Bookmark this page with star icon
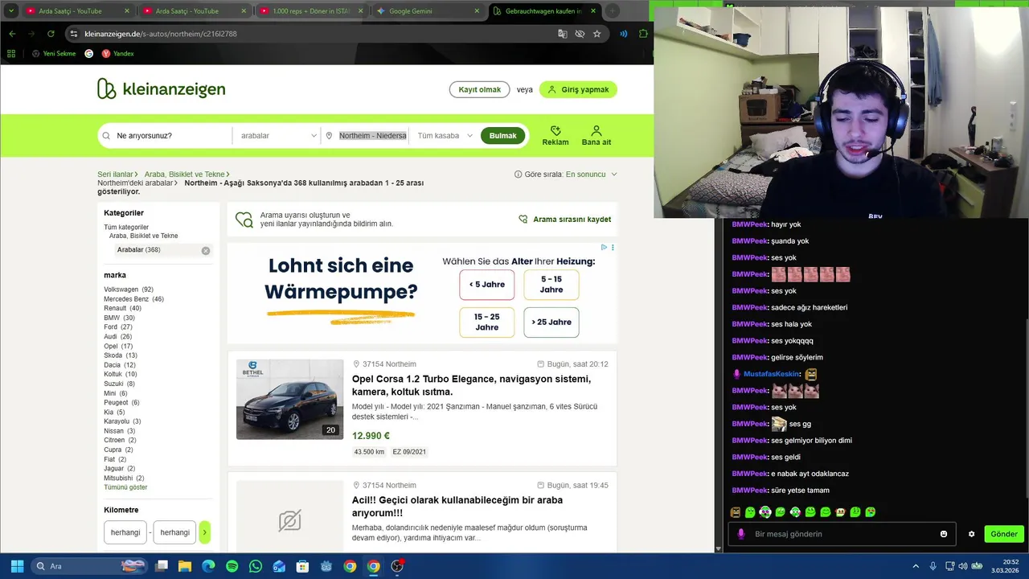The height and width of the screenshot is (579, 1029). click(x=596, y=34)
